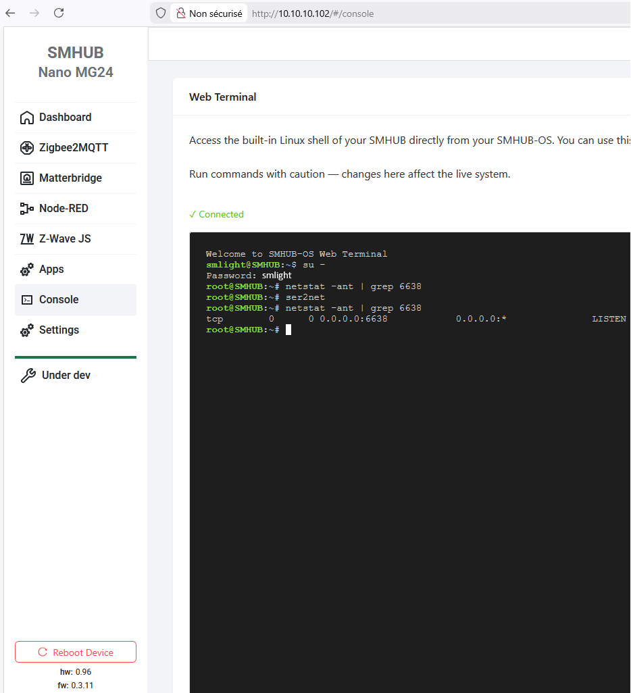Open the Dashboard menu item
The image size is (631, 693).
pos(76,117)
